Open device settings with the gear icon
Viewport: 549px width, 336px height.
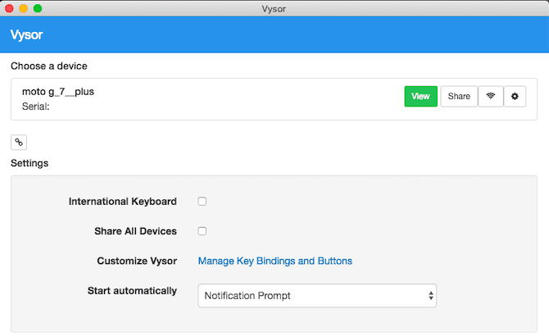pyautogui.click(x=515, y=97)
